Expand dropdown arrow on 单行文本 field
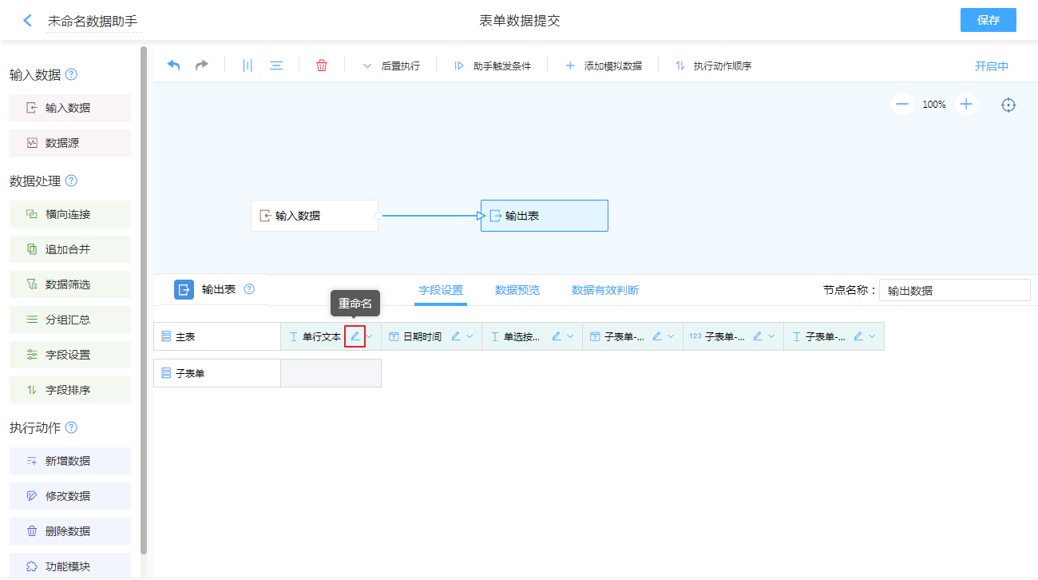Image resolution: width=1038 pixels, height=580 pixels. (x=370, y=336)
